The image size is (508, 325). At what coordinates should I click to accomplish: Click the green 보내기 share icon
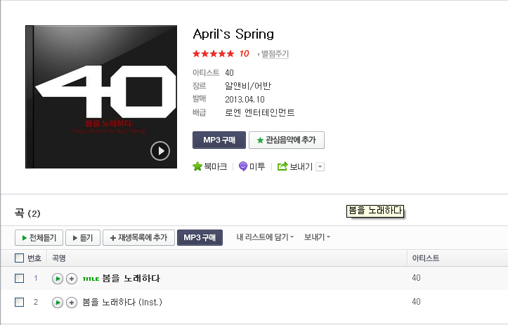click(282, 166)
